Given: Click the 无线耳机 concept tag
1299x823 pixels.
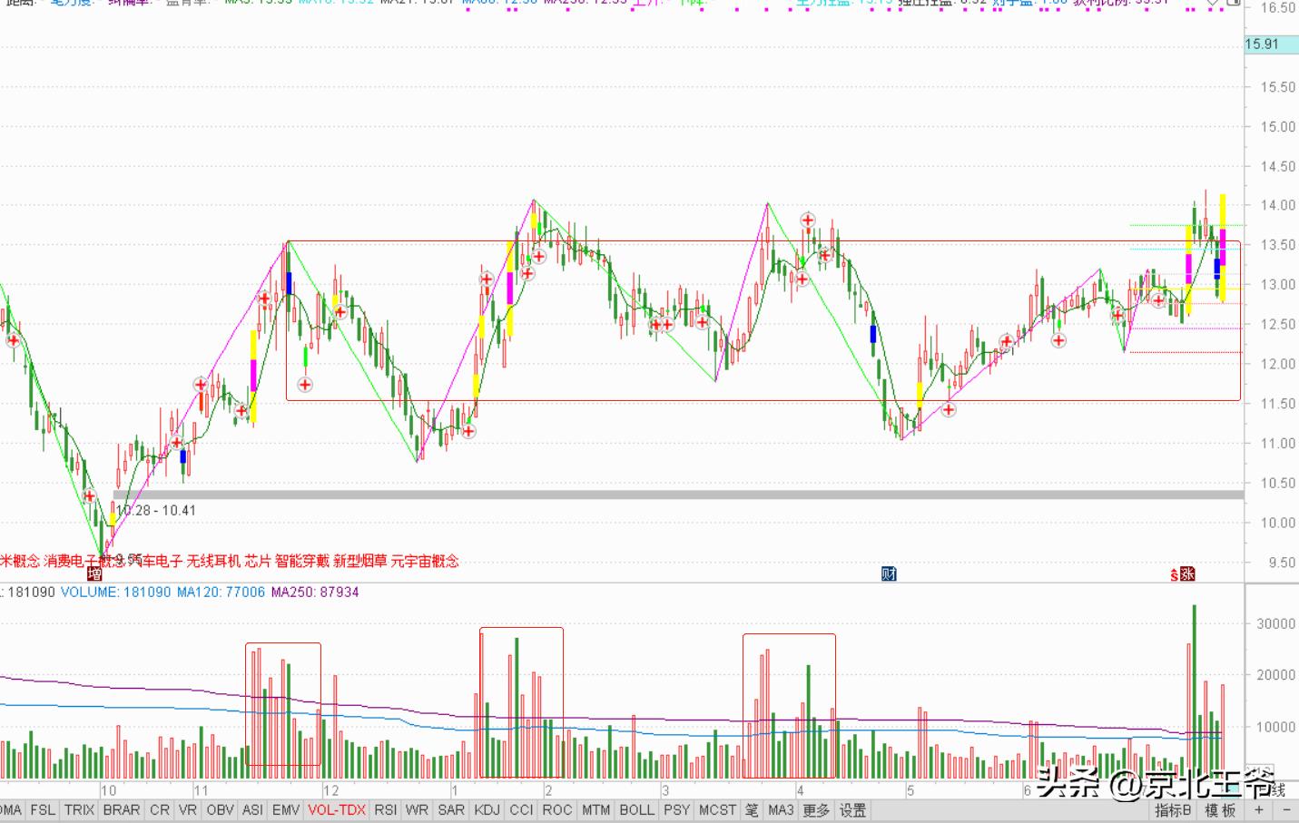Looking at the screenshot, I should click(213, 561).
